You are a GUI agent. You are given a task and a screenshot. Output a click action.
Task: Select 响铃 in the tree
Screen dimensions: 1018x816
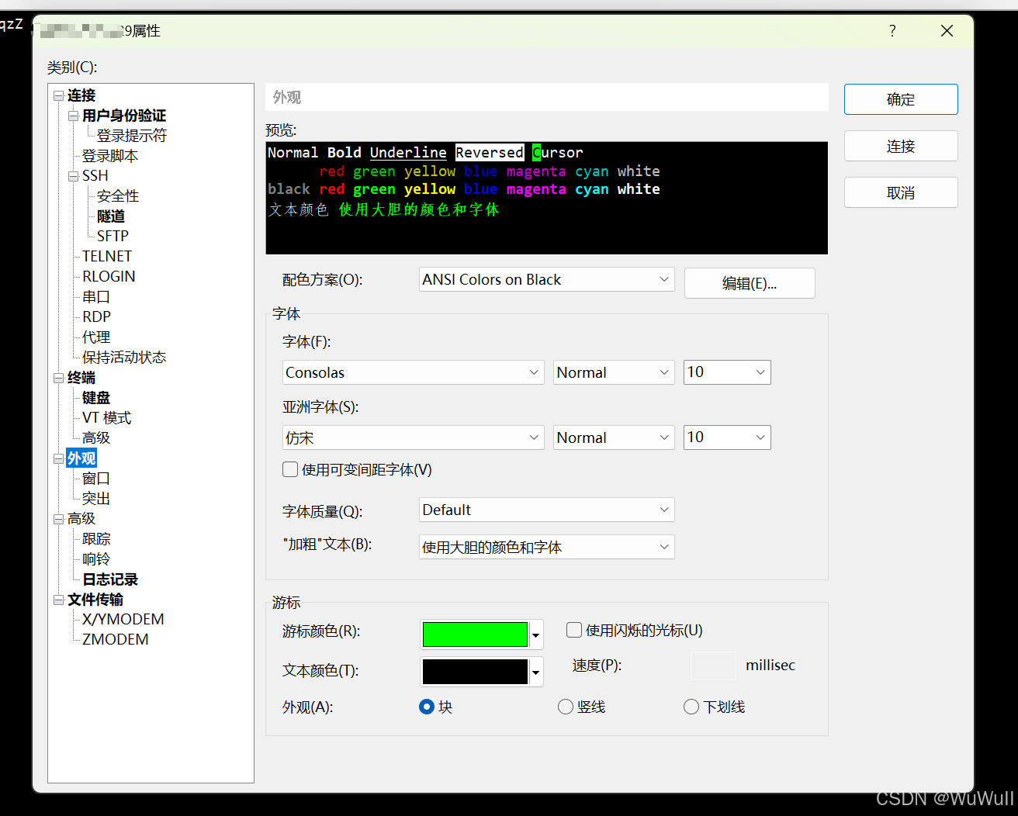click(96, 559)
